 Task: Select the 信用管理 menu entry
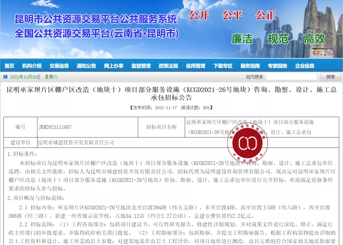coord(196,66)
